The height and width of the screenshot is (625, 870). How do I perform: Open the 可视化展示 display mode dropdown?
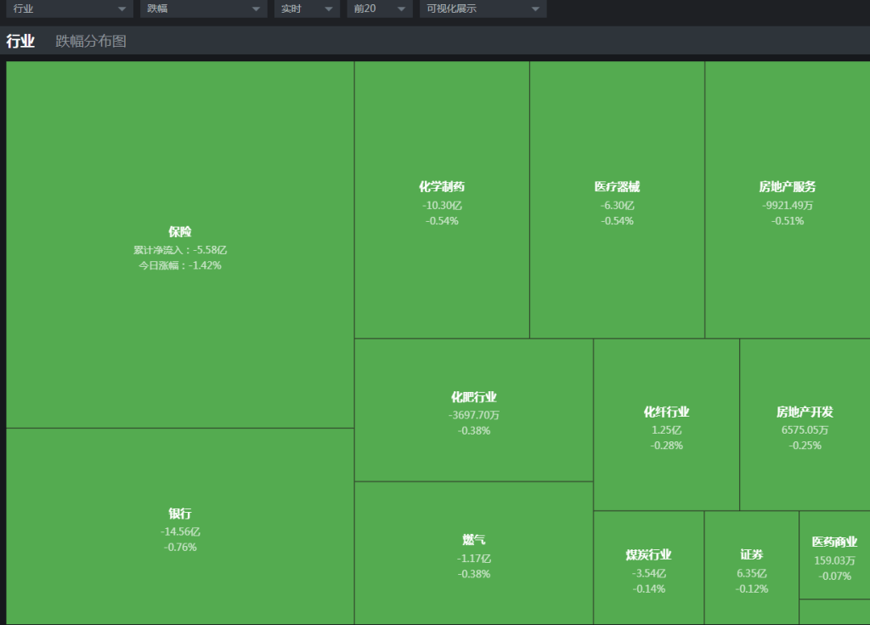483,9
